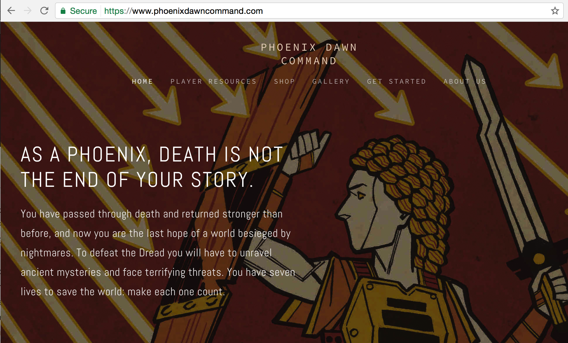
Task: Click the browser forward arrow
Action: coord(28,11)
